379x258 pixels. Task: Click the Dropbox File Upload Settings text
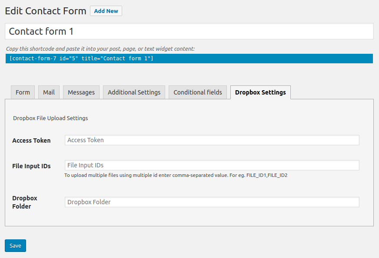point(50,118)
